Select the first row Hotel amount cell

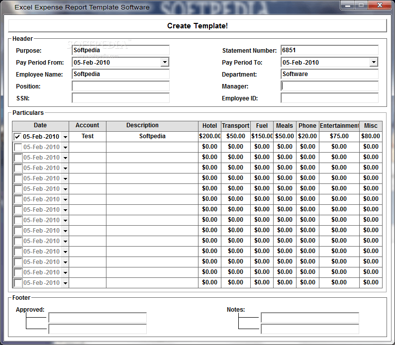tap(209, 136)
